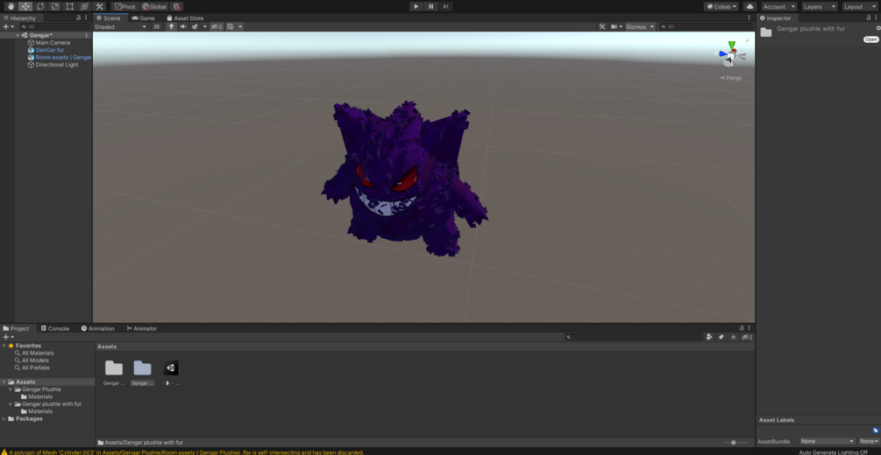Toggle Persp projection label
The width and height of the screenshot is (881, 455).
point(730,78)
